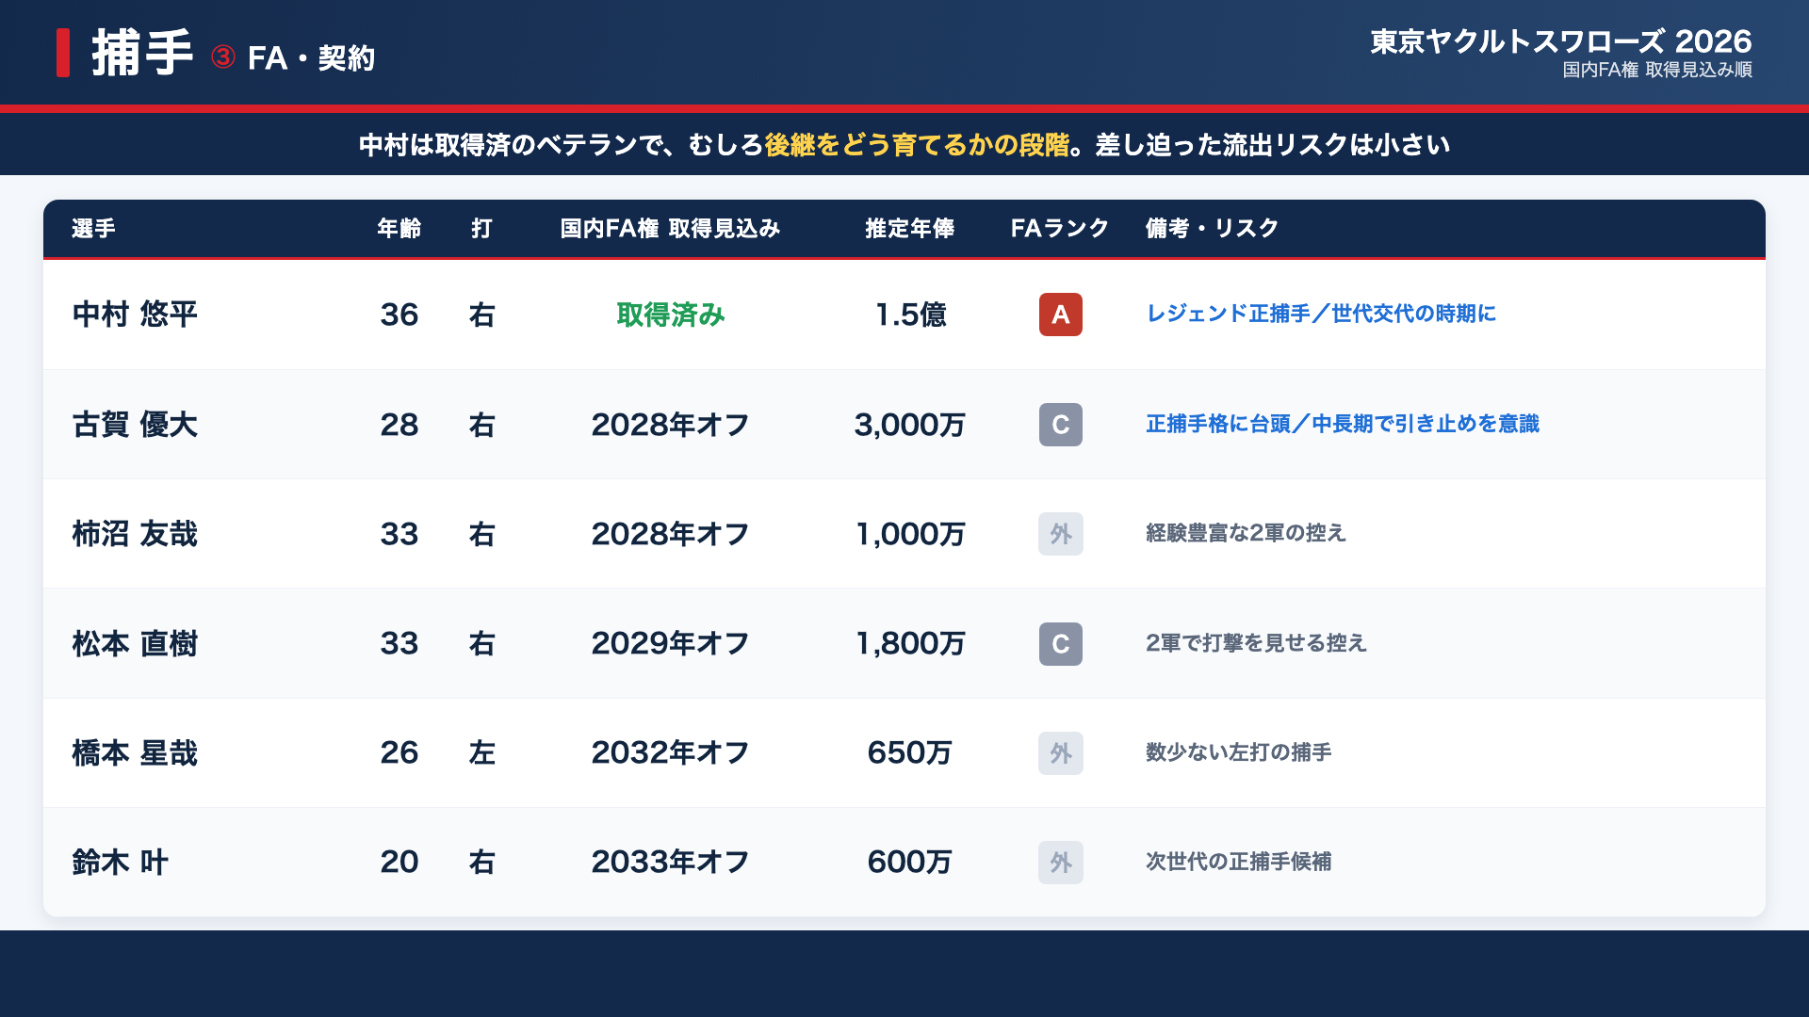
Task: Click the FAランク column header
Action: 1060,229
